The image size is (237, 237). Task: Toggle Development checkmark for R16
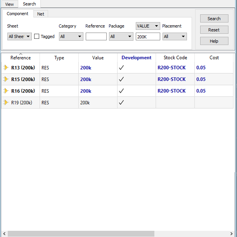pyautogui.click(x=121, y=91)
